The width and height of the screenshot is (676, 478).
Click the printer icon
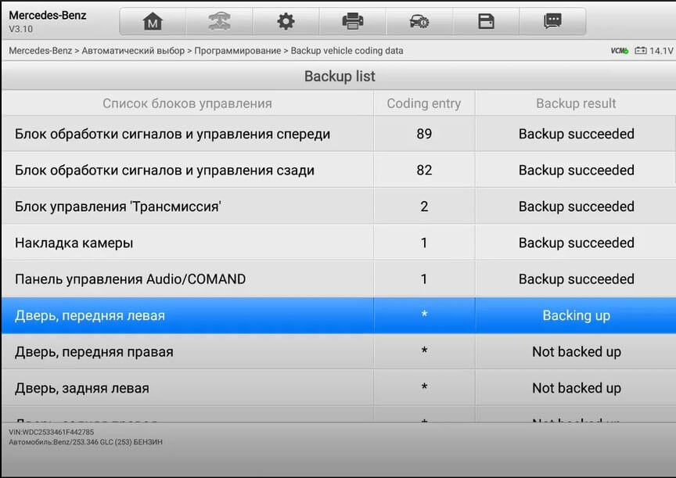pos(353,21)
